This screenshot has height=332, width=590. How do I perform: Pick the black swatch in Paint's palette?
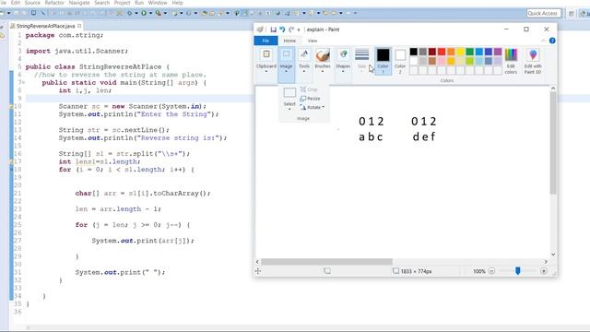pyautogui.click(x=414, y=52)
